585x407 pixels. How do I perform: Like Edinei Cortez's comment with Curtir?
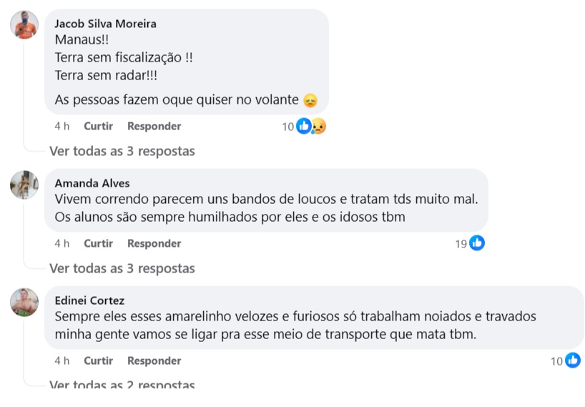[x=98, y=361]
